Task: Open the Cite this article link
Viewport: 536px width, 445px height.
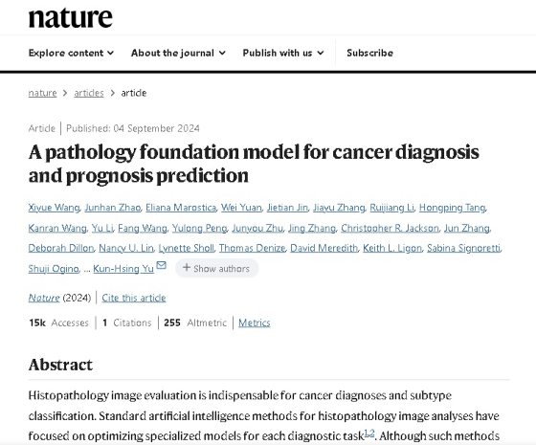Action: 134,298
